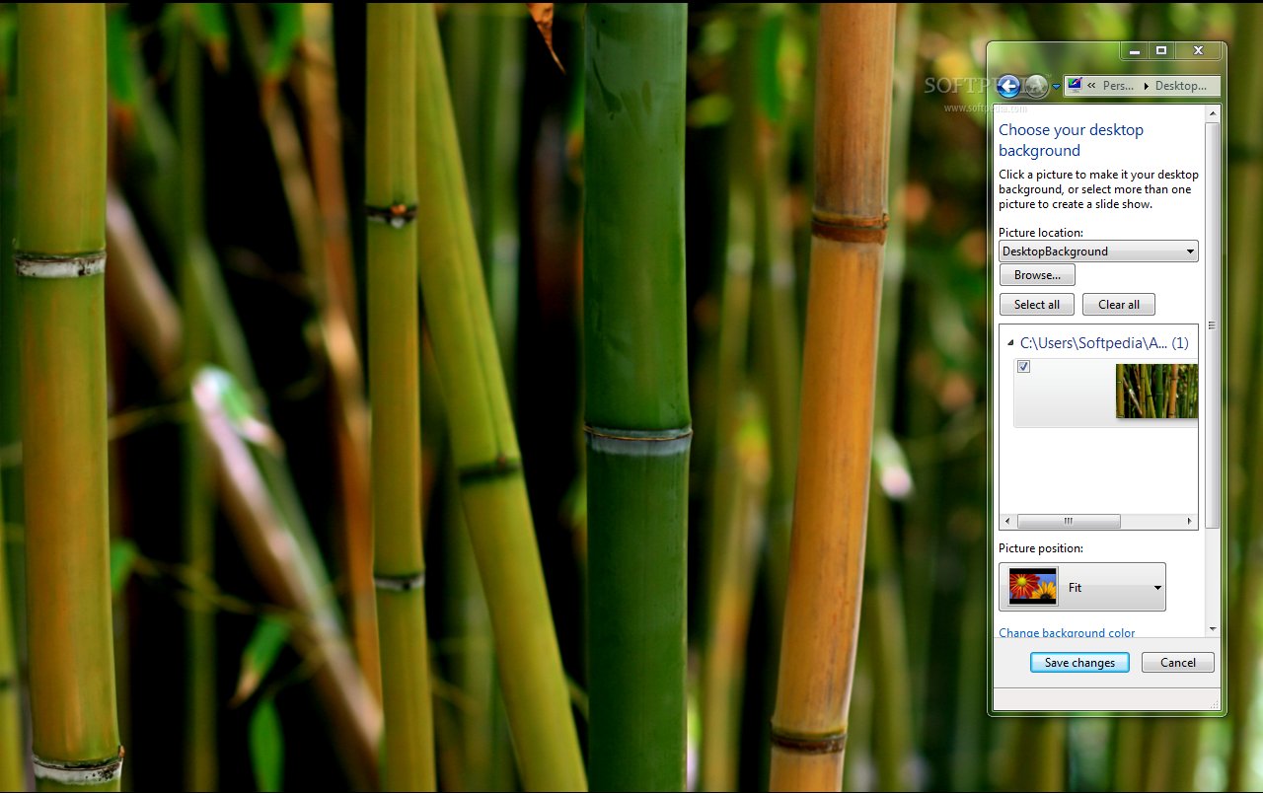Click the double chevron in breadcrumb bar
This screenshot has height=793, width=1263.
pos(1092,86)
